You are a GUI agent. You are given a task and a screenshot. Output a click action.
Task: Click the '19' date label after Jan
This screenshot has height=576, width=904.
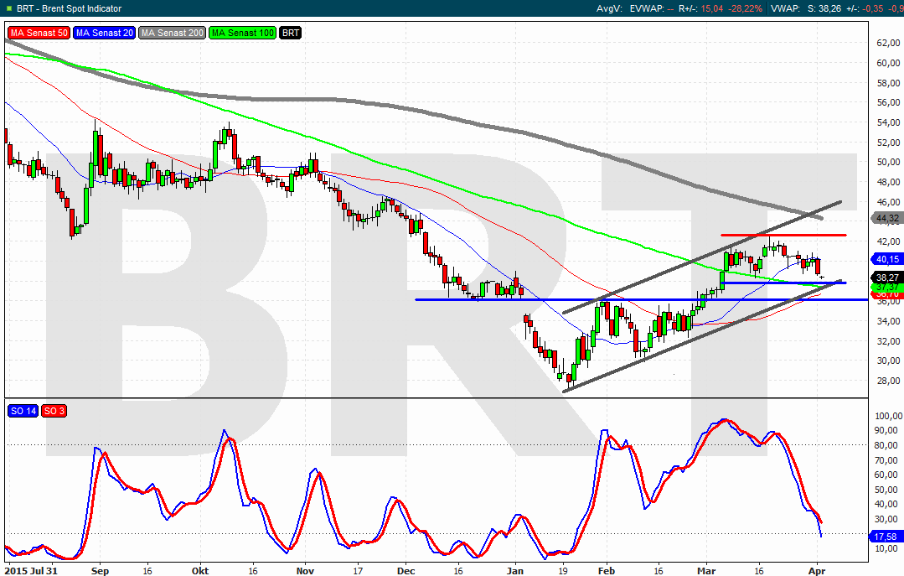click(x=563, y=571)
